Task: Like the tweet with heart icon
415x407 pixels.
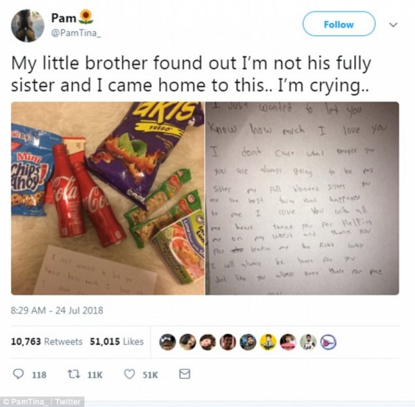Action: [x=129, y=374]
